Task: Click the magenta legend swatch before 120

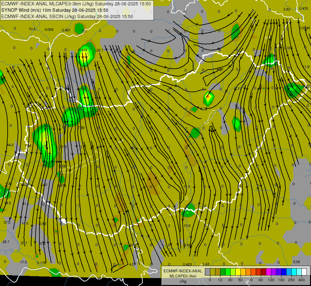Action: (268, 272)
